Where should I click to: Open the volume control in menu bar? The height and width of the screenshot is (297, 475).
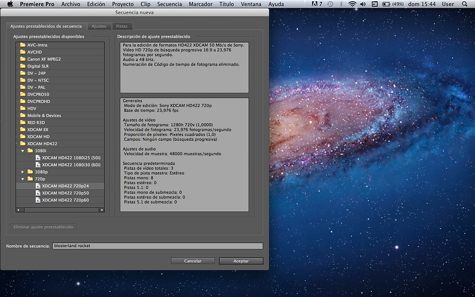pyautogui.click(x=363, y=4)
